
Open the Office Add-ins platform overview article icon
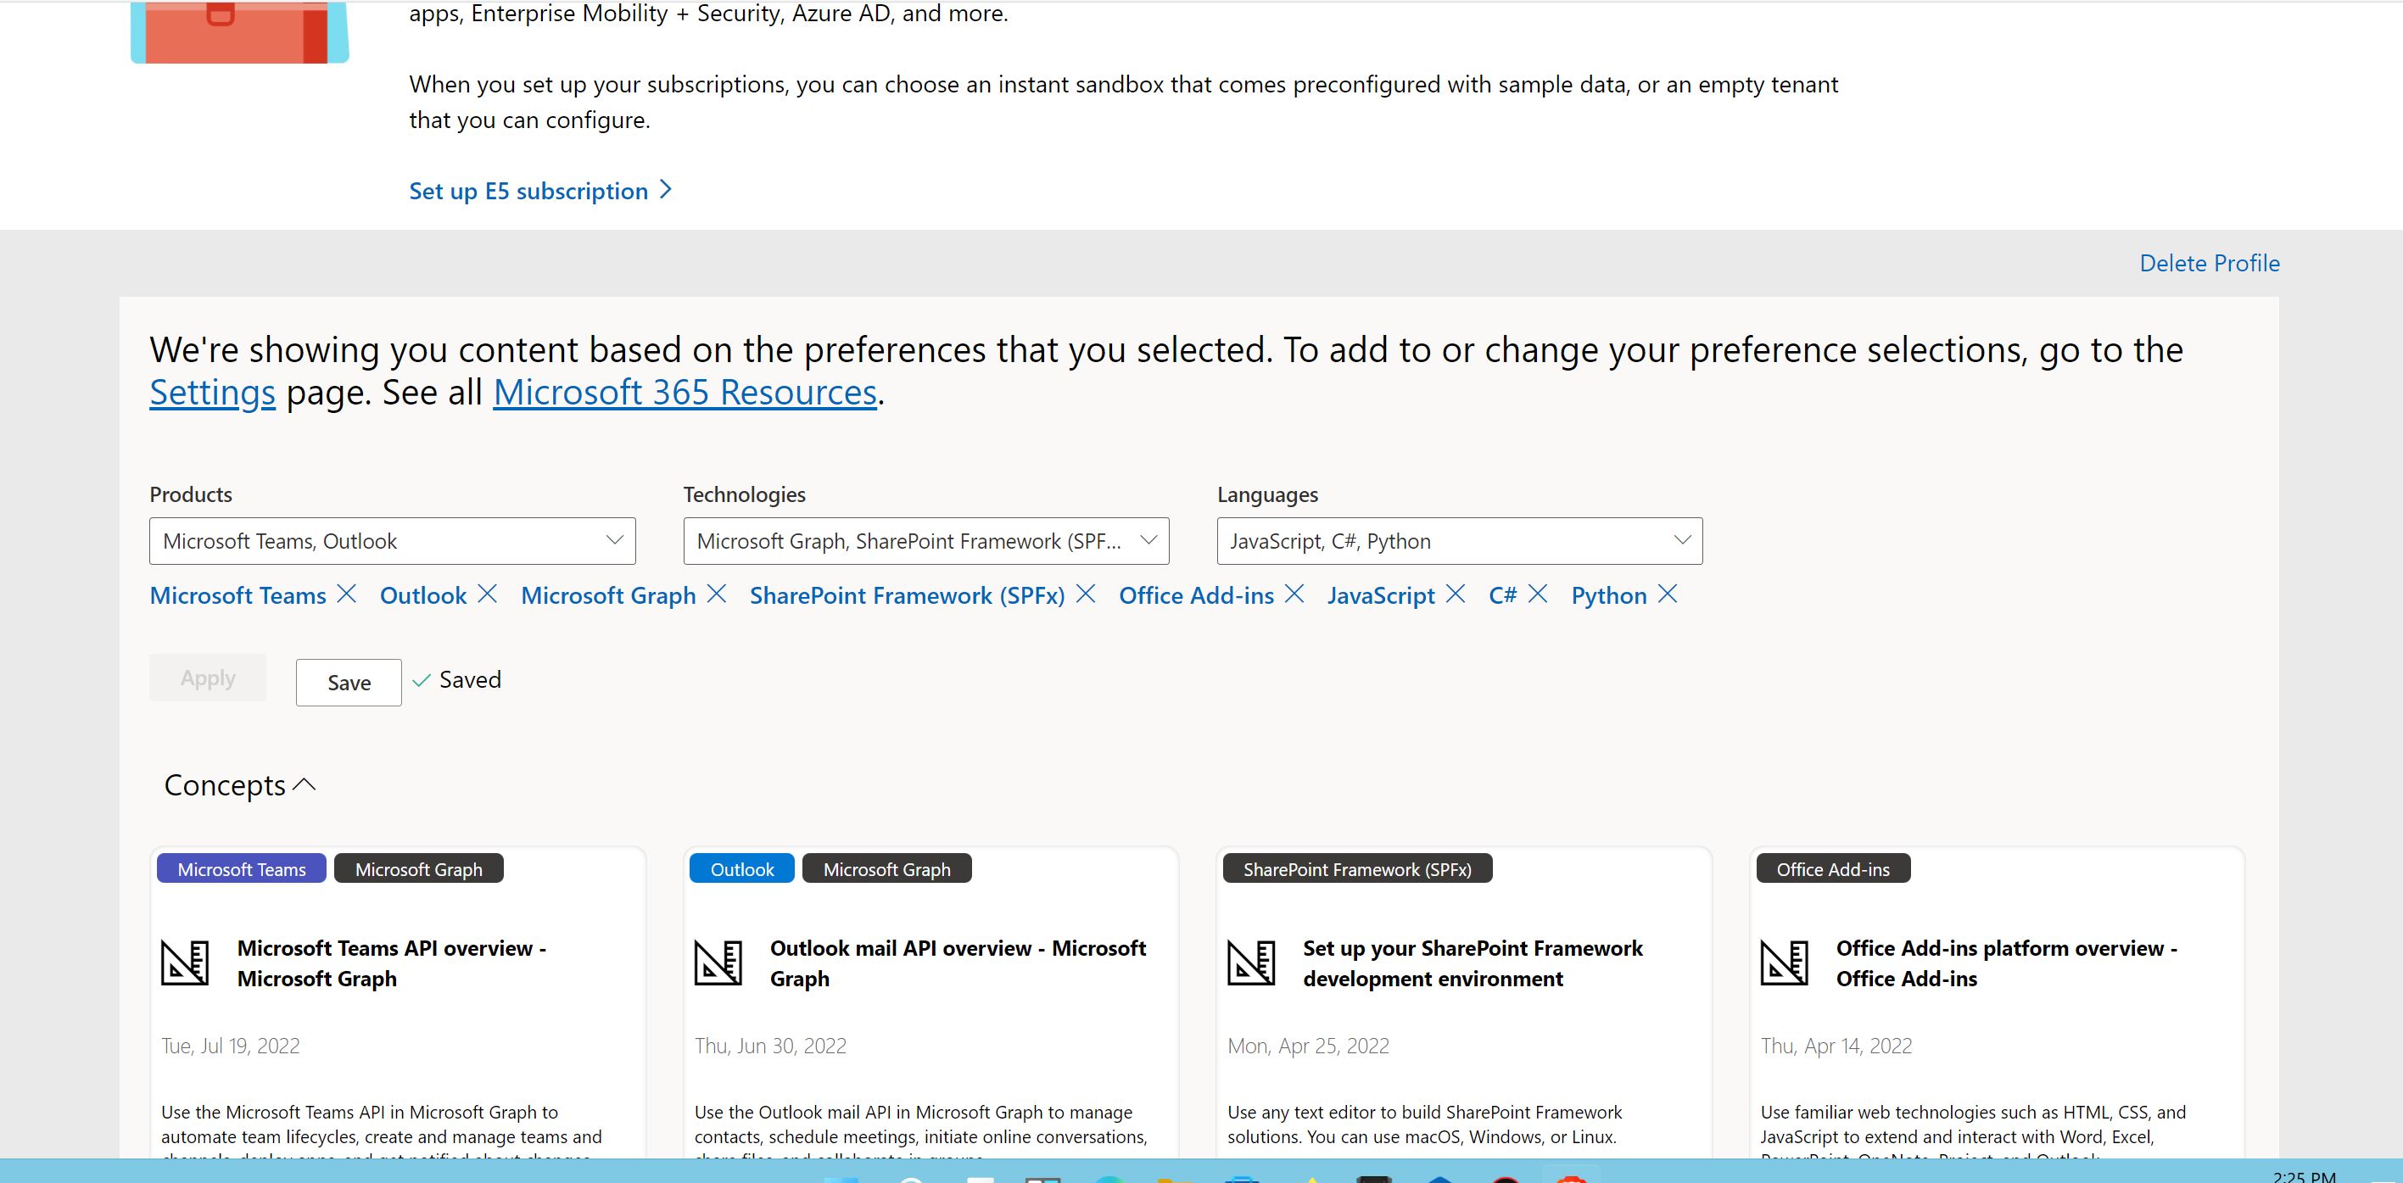(x=1784, y=963)
